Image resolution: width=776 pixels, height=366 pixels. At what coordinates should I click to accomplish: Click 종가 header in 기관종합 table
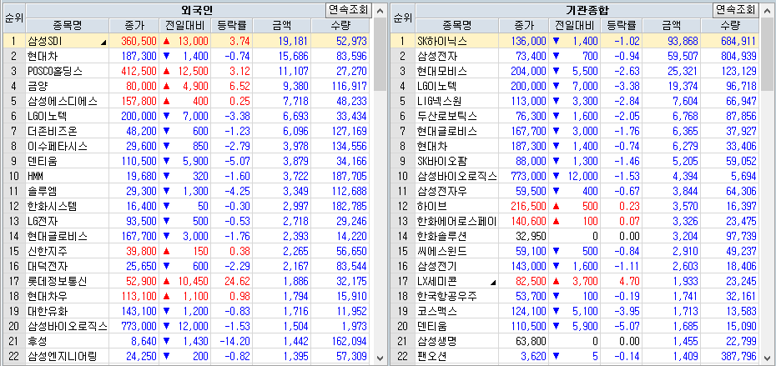(524, 26)
